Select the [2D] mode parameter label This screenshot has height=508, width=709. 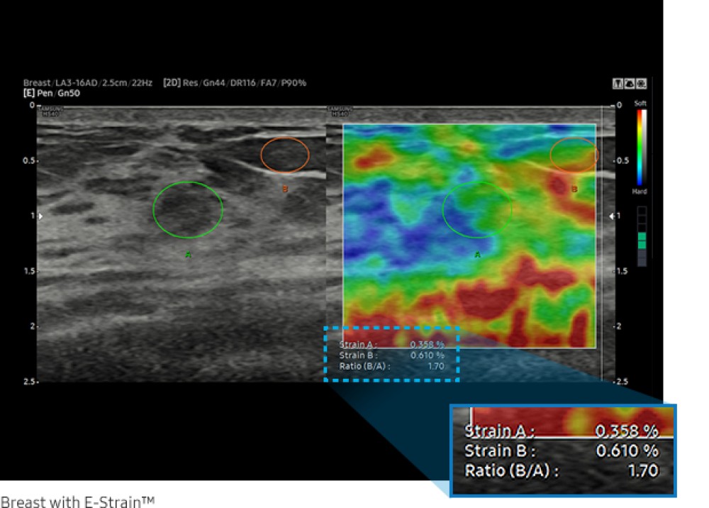point(172,83)
